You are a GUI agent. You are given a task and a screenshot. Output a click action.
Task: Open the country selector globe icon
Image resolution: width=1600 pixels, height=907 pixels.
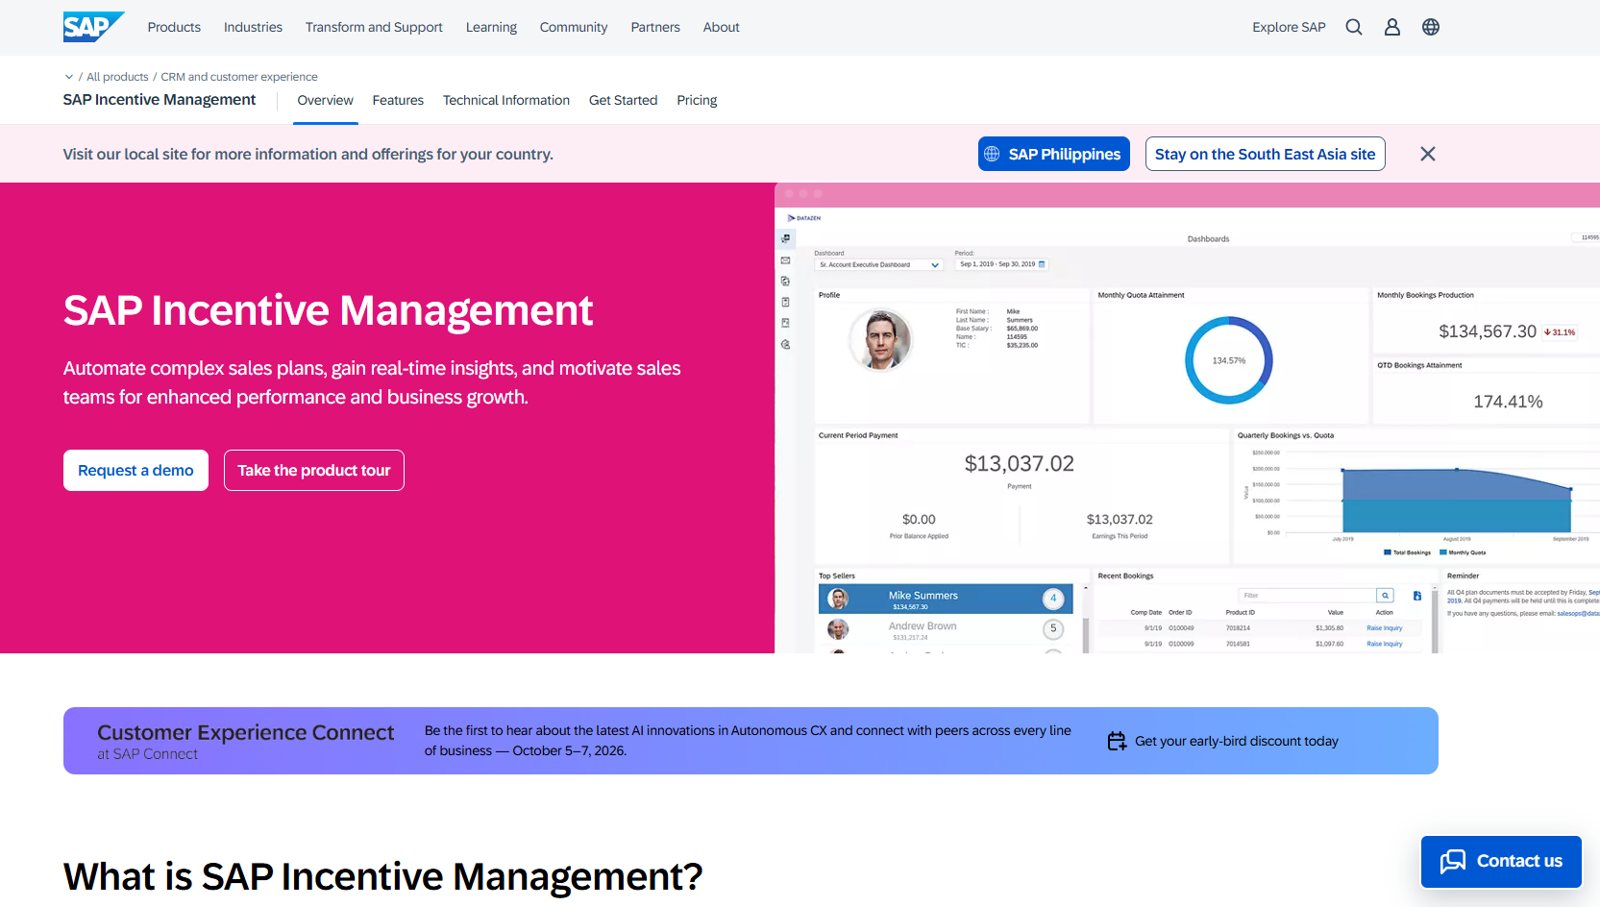pos(1431,27)
